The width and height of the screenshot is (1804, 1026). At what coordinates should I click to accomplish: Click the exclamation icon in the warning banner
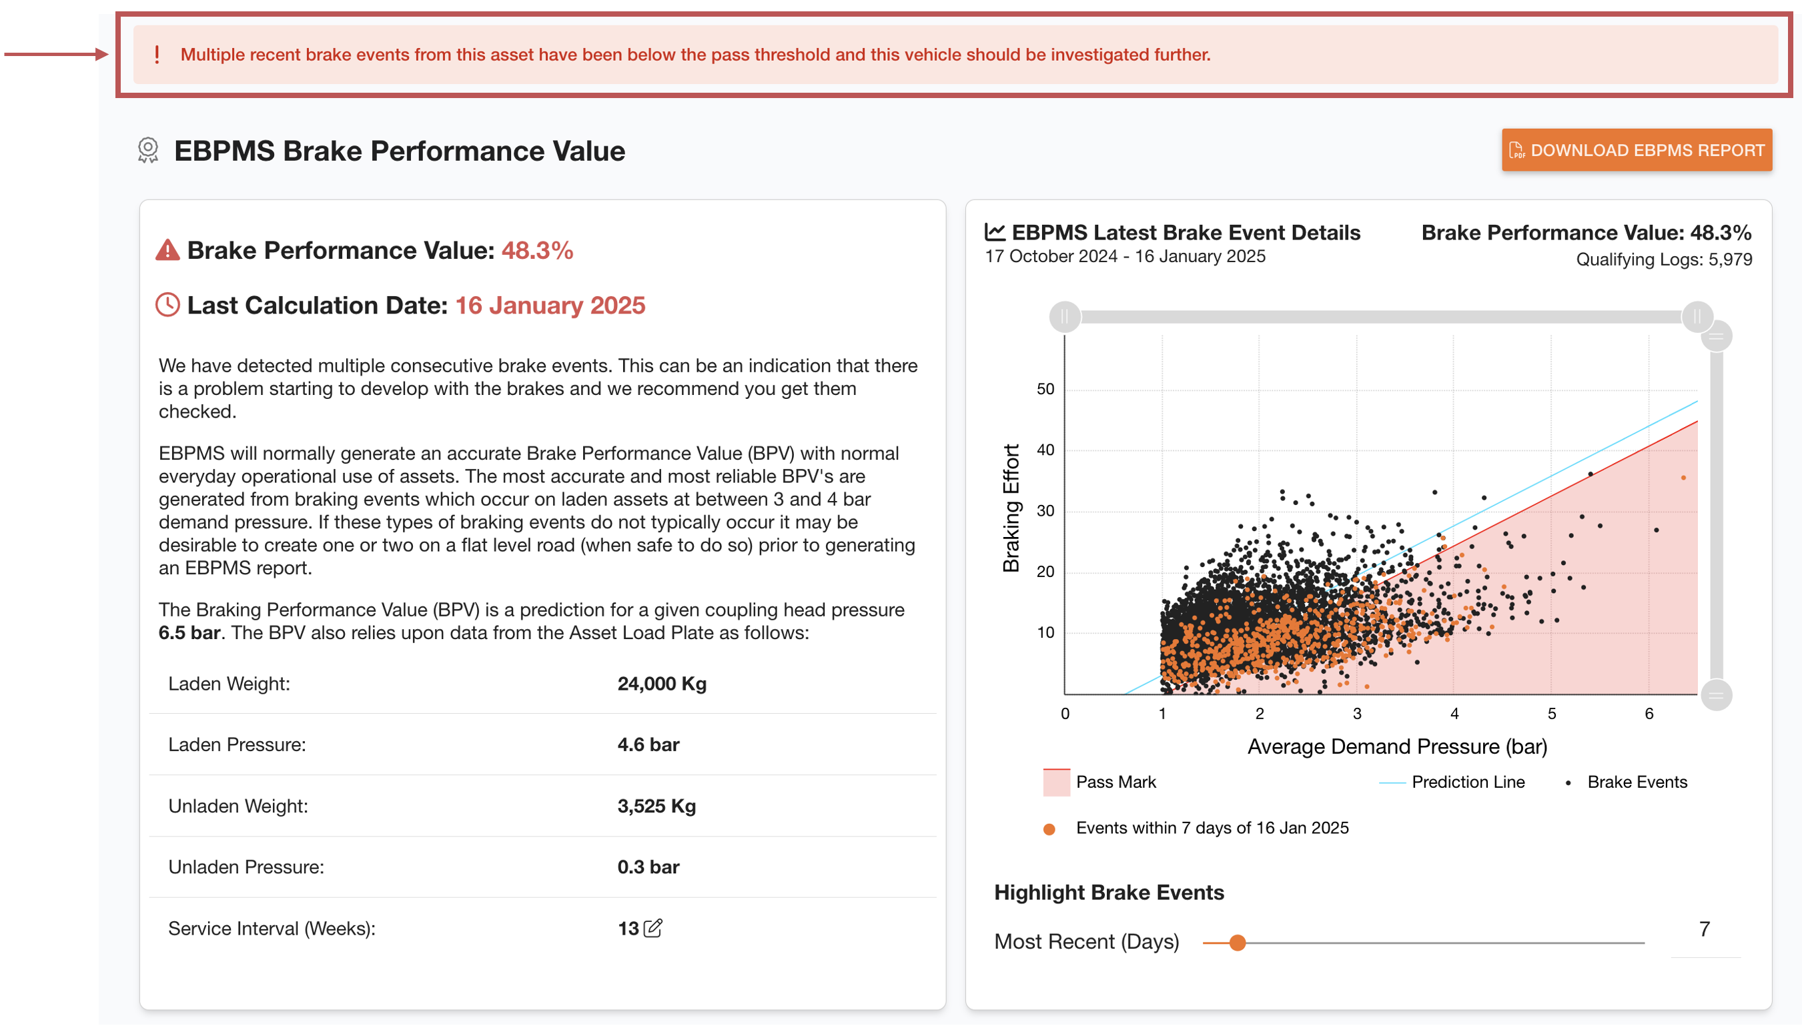156,54
